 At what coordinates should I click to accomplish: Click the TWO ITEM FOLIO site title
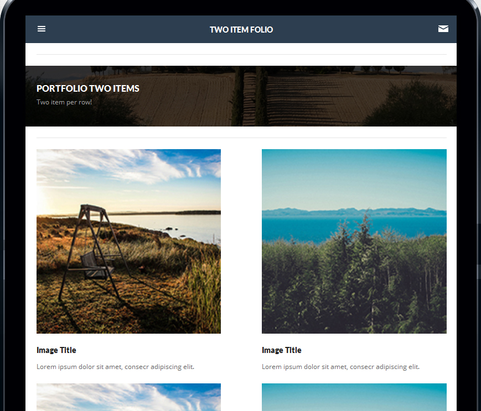point(241,29)
